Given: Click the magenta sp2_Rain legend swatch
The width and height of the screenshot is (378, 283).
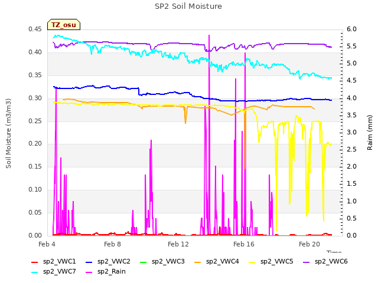Looking at the screenshot, I should [89, 272].
